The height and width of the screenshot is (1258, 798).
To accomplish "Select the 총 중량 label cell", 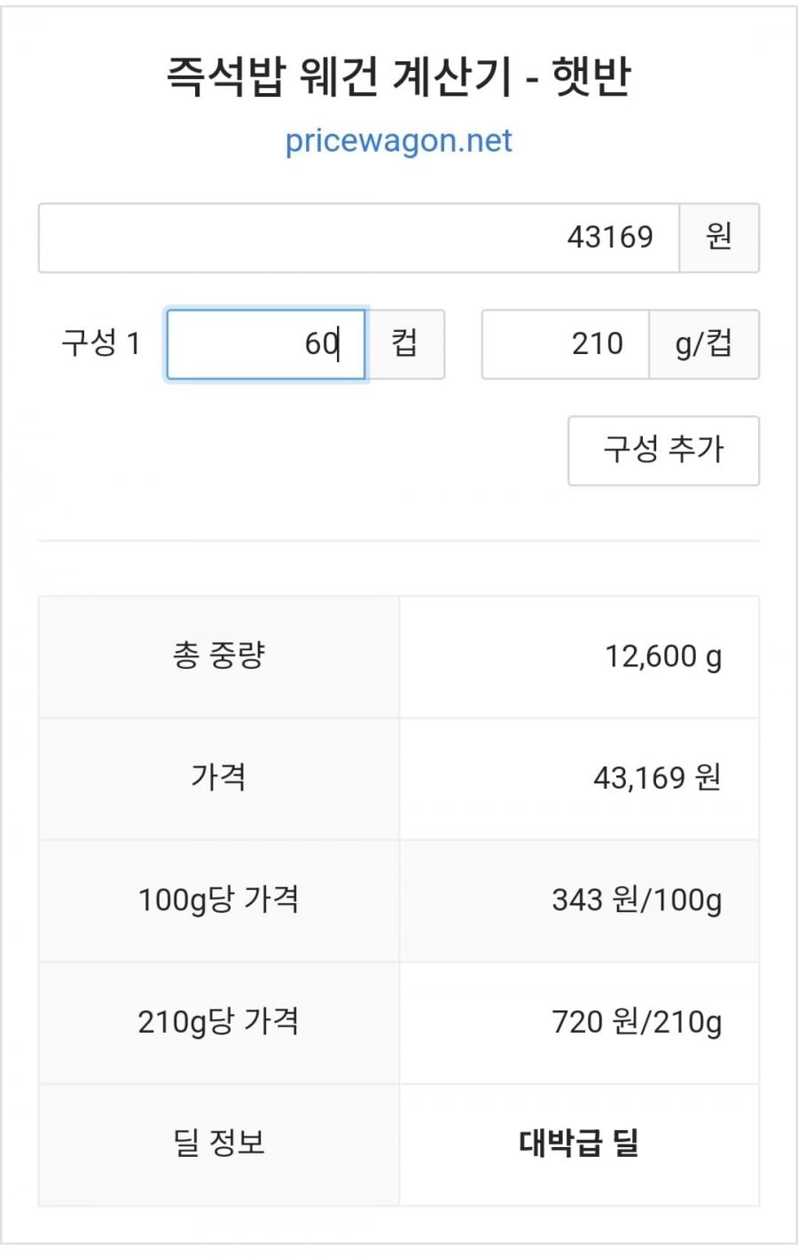I will click(x=219, y=657).
